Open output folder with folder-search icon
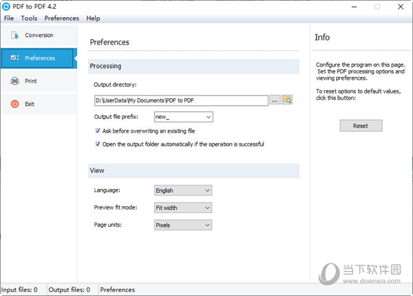413x296 pixels. [x=287, y=100]
